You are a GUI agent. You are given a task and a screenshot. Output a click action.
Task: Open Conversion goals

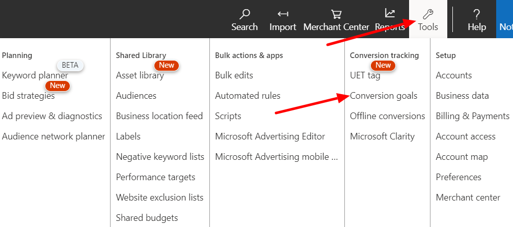tap(384, 96)
